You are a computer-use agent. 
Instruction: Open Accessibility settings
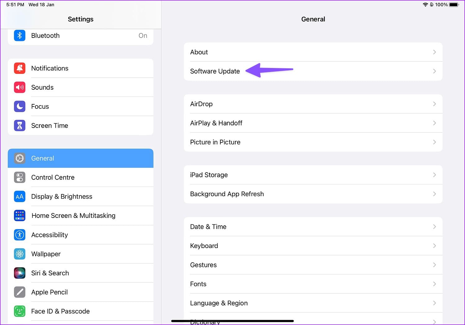tap(81, 235)
